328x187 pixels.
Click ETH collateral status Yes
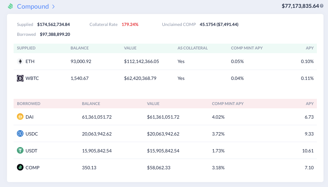(x=181, y=61)
